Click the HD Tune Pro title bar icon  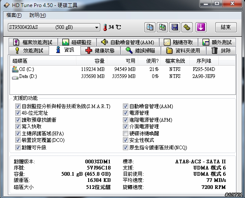(7, 5)
